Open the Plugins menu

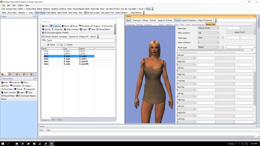pos(21,5)
